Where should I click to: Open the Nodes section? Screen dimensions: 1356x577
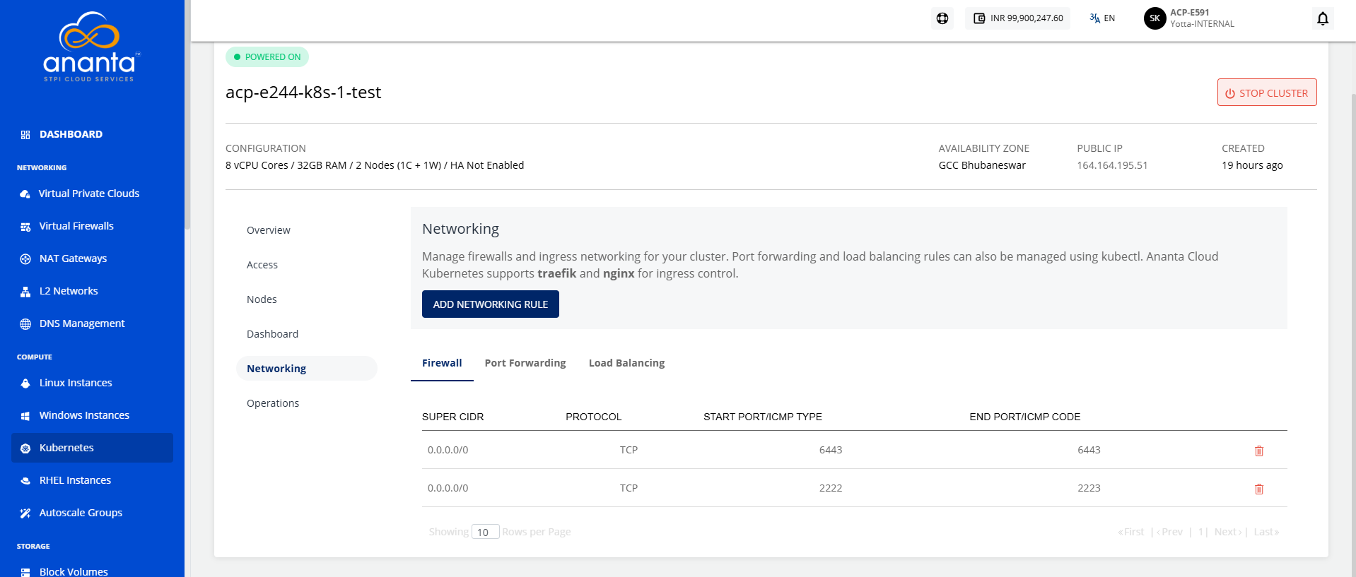pyautogui.click(x=262, y=299)
